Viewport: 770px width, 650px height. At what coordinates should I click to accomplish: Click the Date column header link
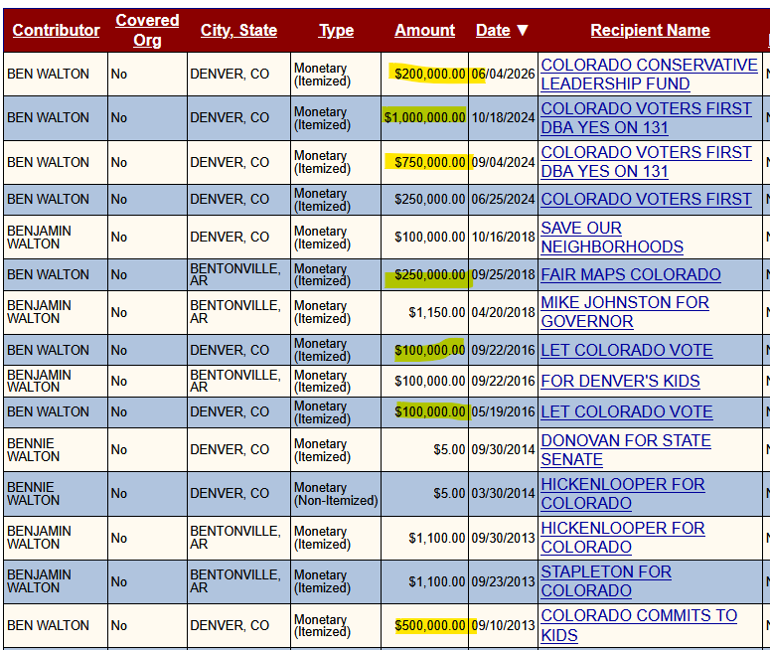(x=493, y=30)
